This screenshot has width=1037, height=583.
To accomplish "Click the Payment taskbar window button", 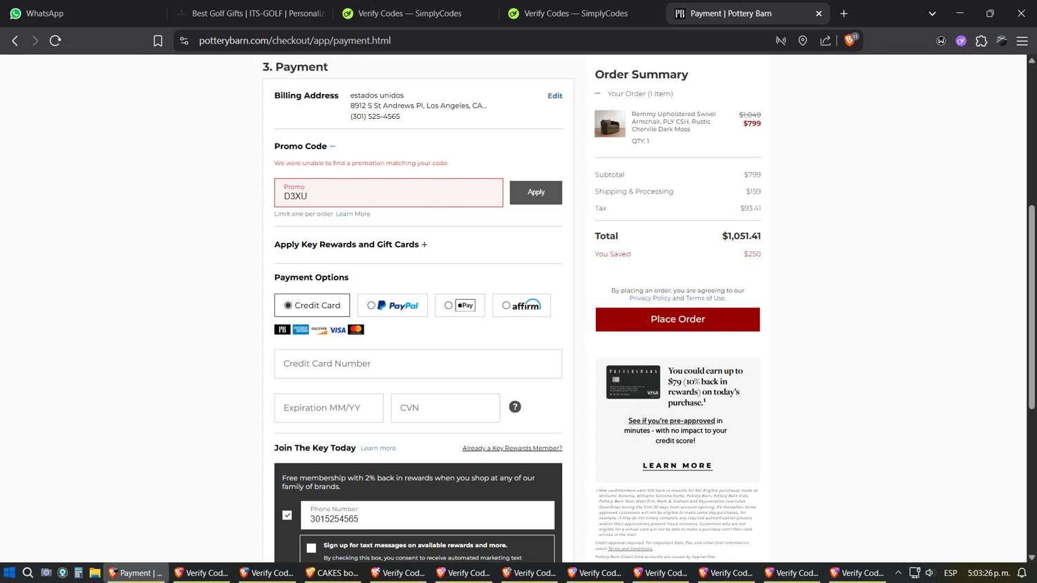I will pyautogui.click(x=136, y=573).
